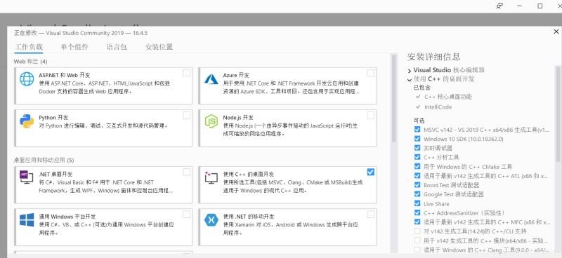Uncheck 实时调试器 option
Image resolution: width=562 pixels, height=258 pixels.
click(x=417, y=148)
